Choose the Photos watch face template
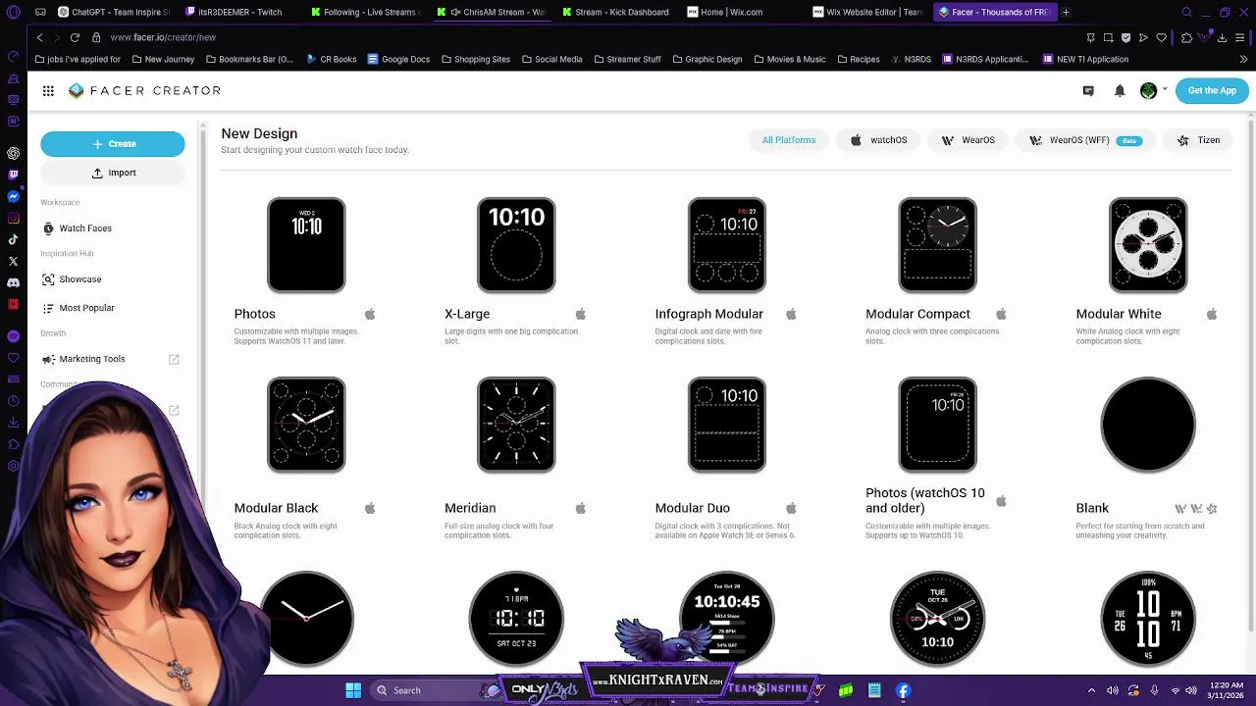This screenshot has height=706, width=1256. 306,245
